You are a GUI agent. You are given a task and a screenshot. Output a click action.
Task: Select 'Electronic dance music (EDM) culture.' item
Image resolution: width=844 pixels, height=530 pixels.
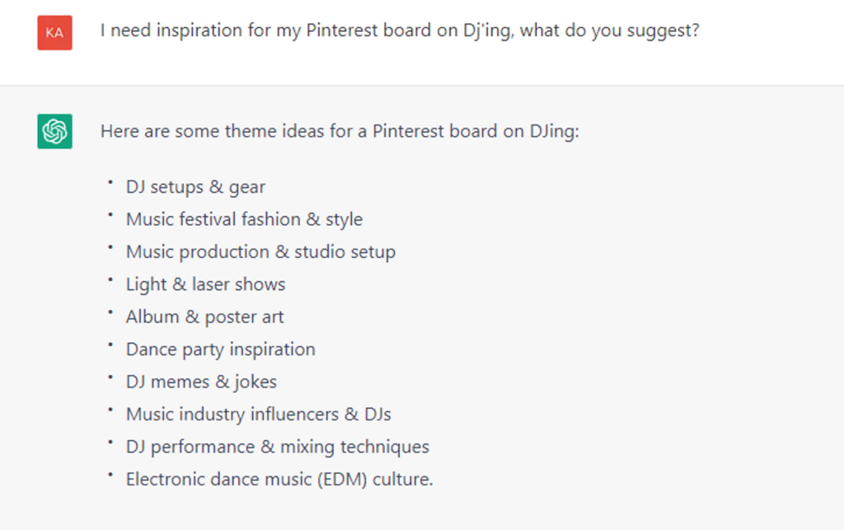tap(279, 479)
